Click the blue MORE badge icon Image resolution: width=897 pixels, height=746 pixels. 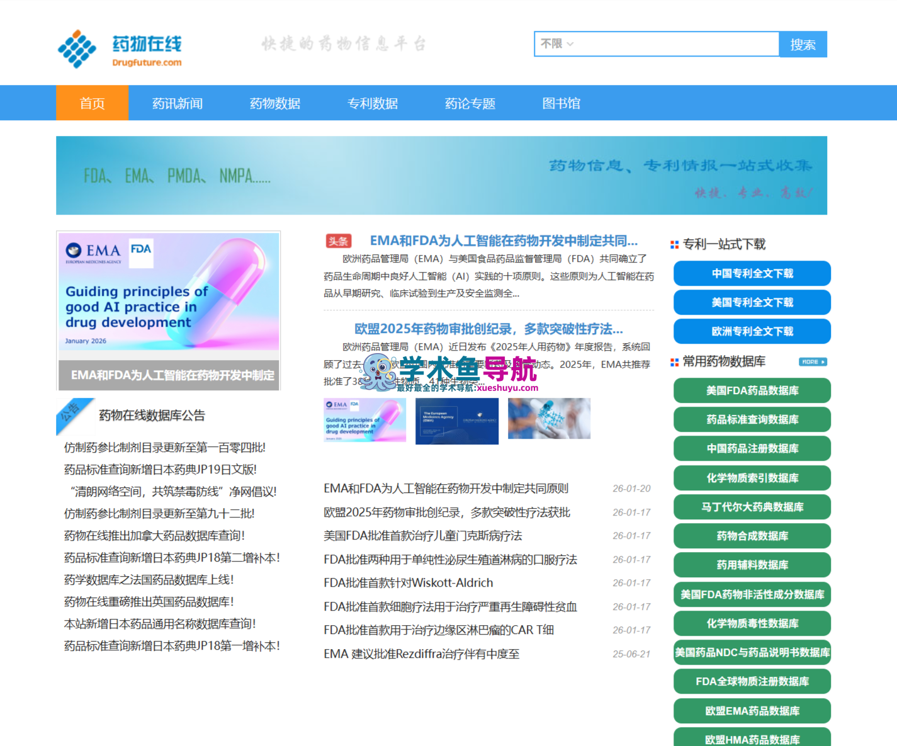(813, 362)
